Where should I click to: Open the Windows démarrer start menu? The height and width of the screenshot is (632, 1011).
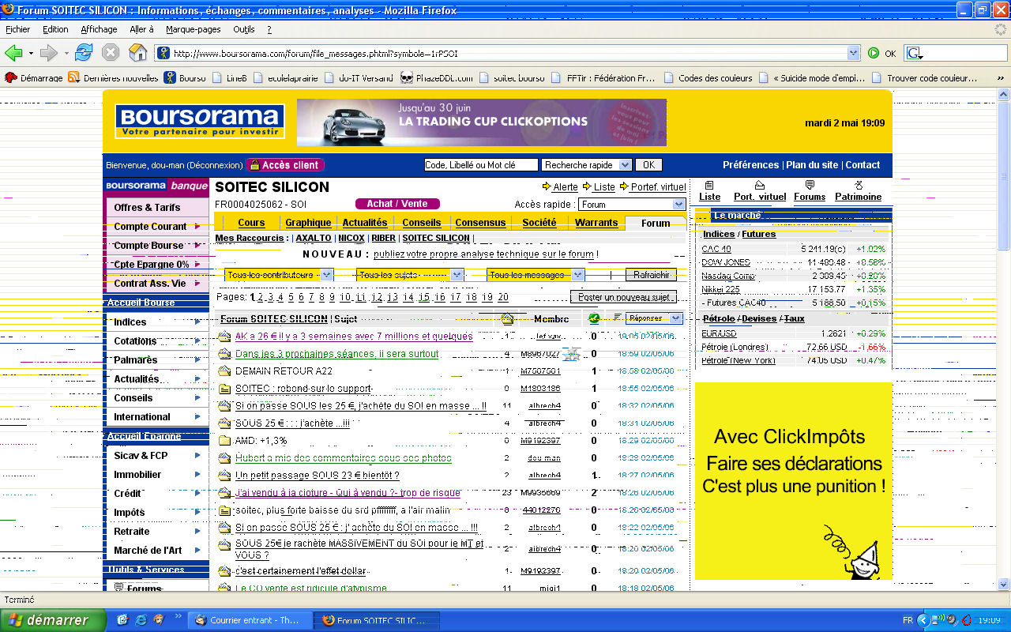[52, 620]
